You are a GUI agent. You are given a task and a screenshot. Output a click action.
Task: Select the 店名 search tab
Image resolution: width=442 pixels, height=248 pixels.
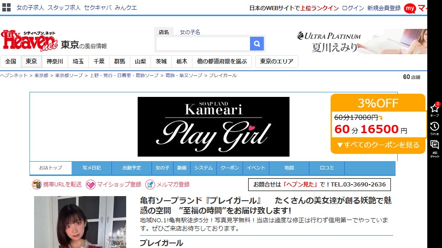164,32
